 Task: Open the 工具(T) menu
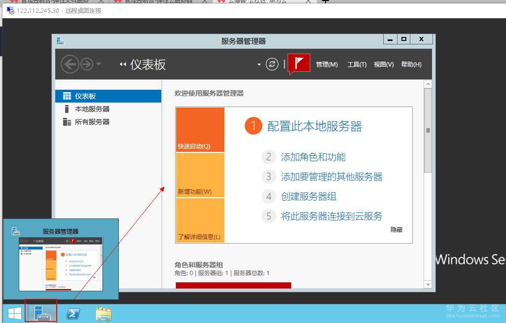(357, 64)
